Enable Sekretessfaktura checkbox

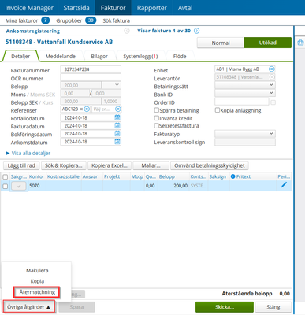(157, 126)
